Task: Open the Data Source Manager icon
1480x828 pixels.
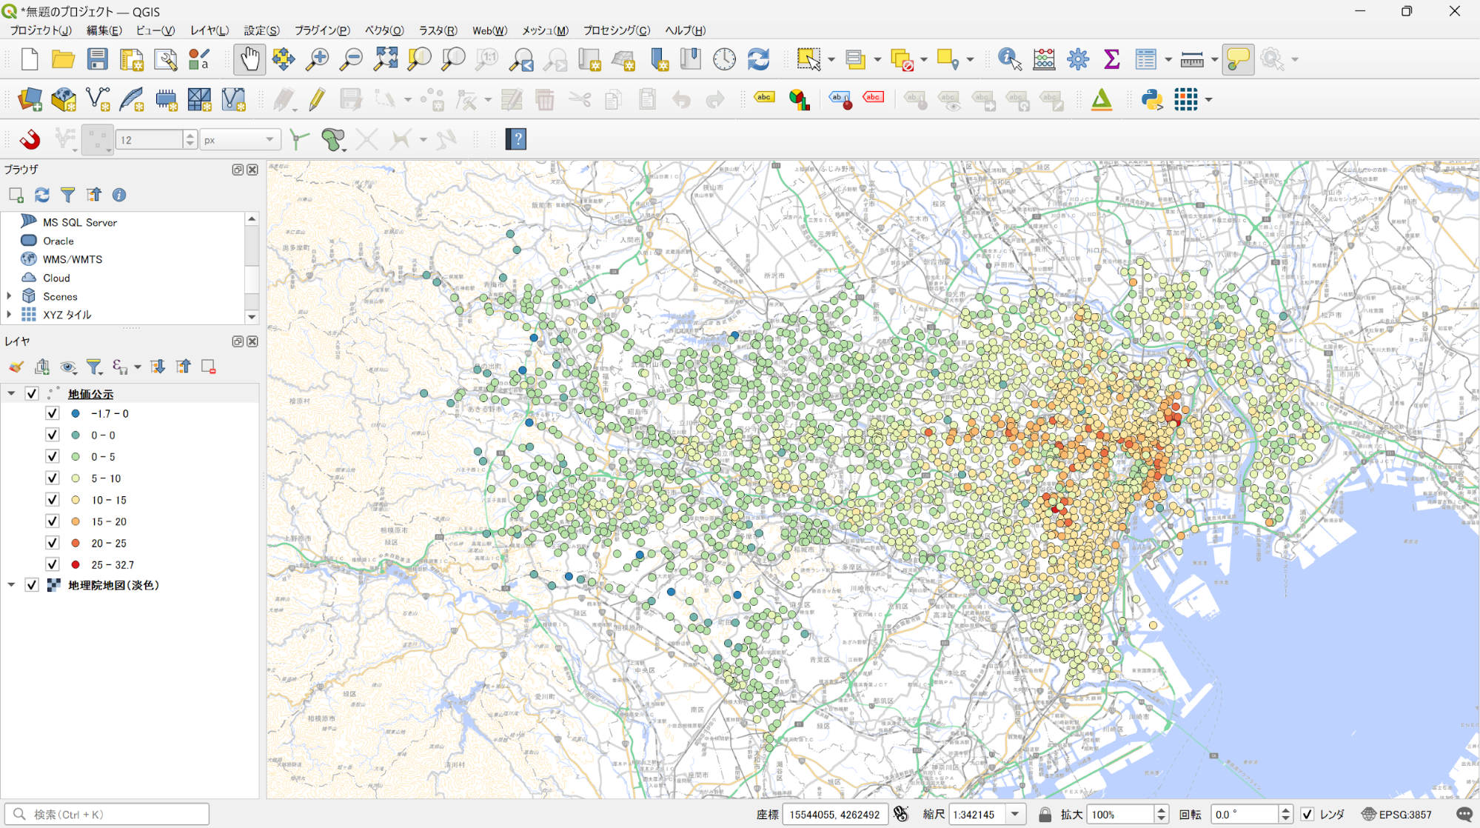Action: 30,99
